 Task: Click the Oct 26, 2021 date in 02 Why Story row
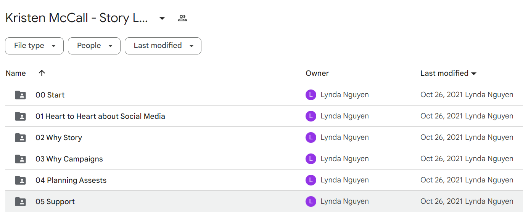click(442, 137)
